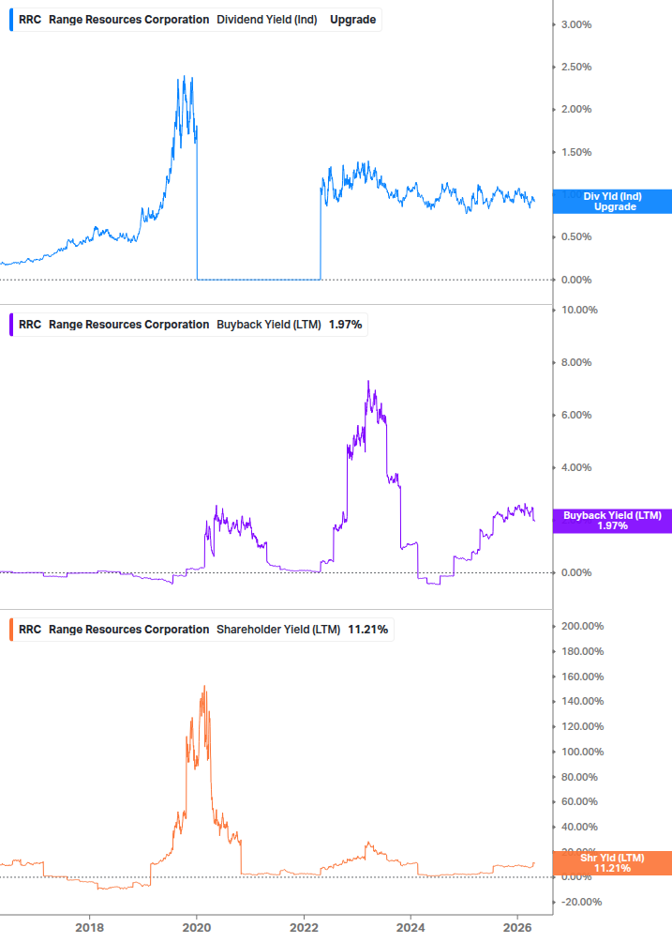672x943 pixels.
Task: Click the 1.50% tick on dividend yield axis
Action: coord(575,152)
